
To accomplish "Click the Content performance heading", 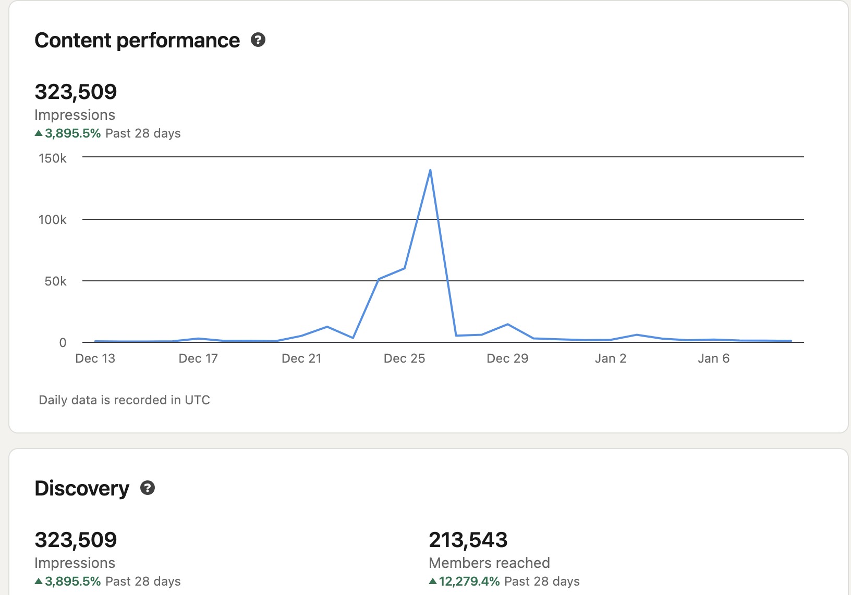I will pyautogui.click(x=137, y=41).
